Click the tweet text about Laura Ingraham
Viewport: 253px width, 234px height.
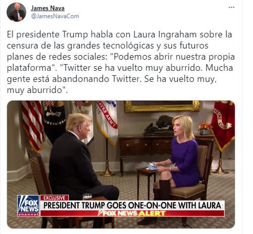point(121,62)
